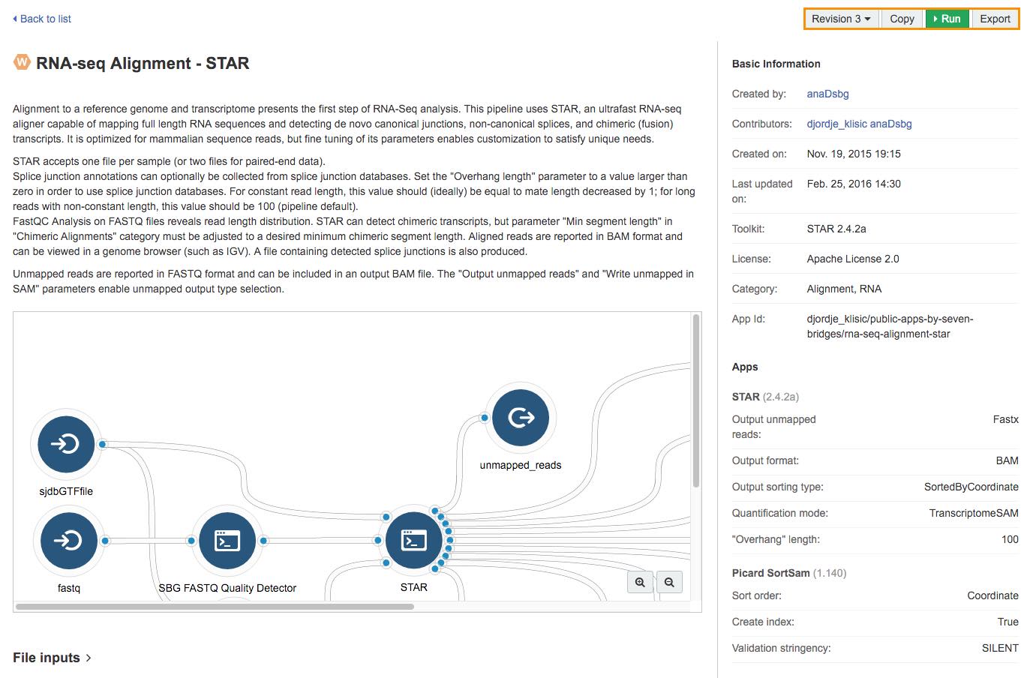This screenshot has width=1033, height=678.
Task: Click the fastq input node icon
Action: point(68,540)
